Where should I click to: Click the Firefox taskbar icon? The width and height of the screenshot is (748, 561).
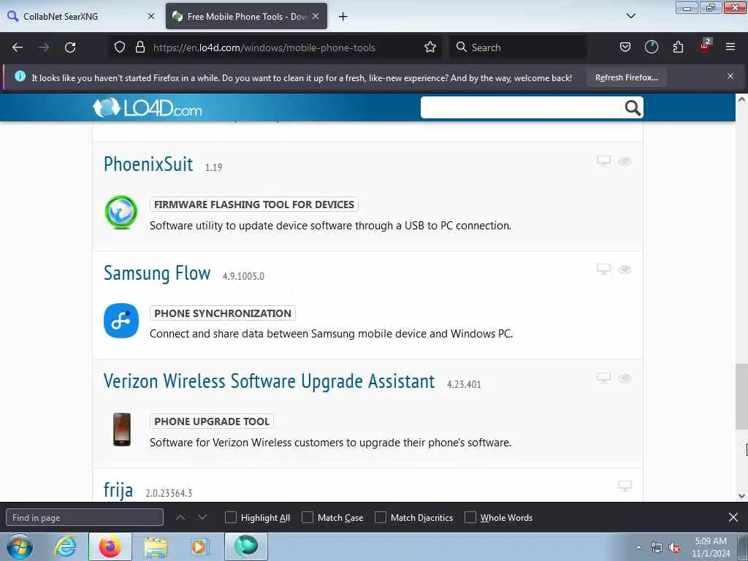110,546
